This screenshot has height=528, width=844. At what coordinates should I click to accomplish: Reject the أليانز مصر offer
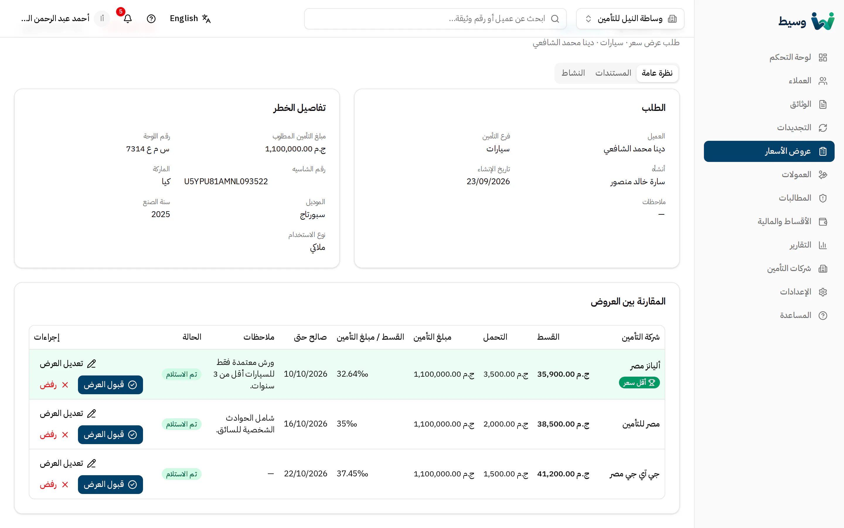pyautogui.click(x=55, y=385)
